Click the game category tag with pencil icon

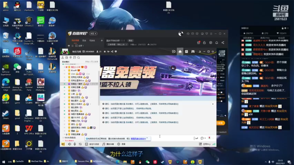click(x=117, y=44)
